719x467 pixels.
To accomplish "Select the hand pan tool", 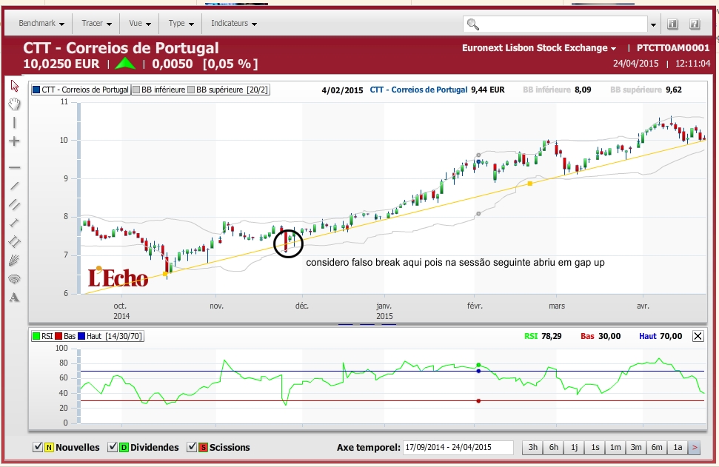I will 15,104.
